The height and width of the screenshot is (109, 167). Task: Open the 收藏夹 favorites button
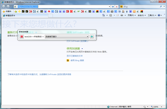(7, 11)
